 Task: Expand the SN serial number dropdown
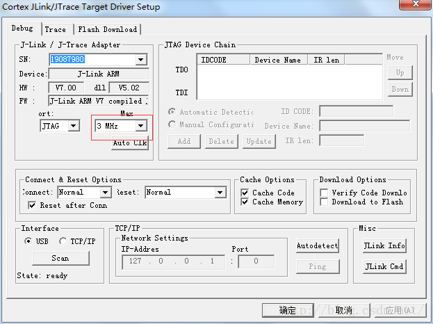(x=141, y=59)
